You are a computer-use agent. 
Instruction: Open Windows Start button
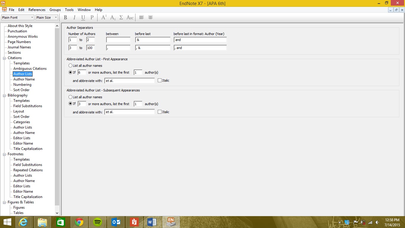(7, 222)
